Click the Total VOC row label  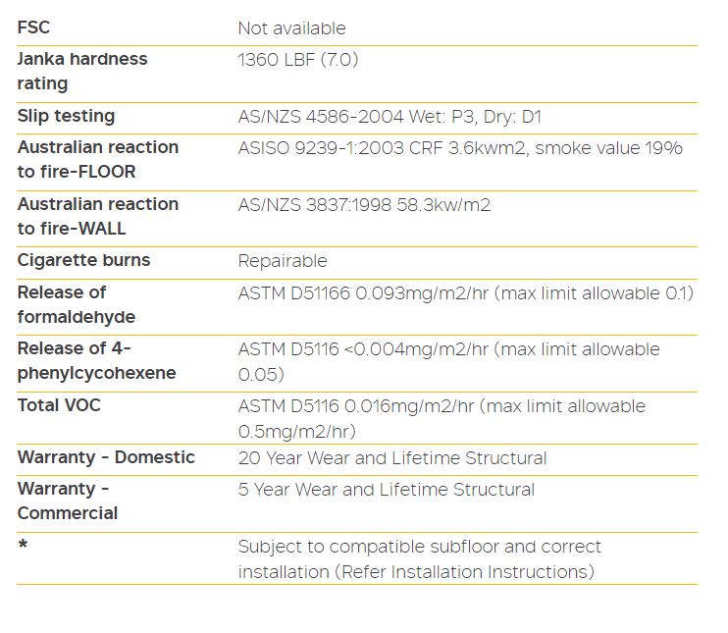click(60, 405)
